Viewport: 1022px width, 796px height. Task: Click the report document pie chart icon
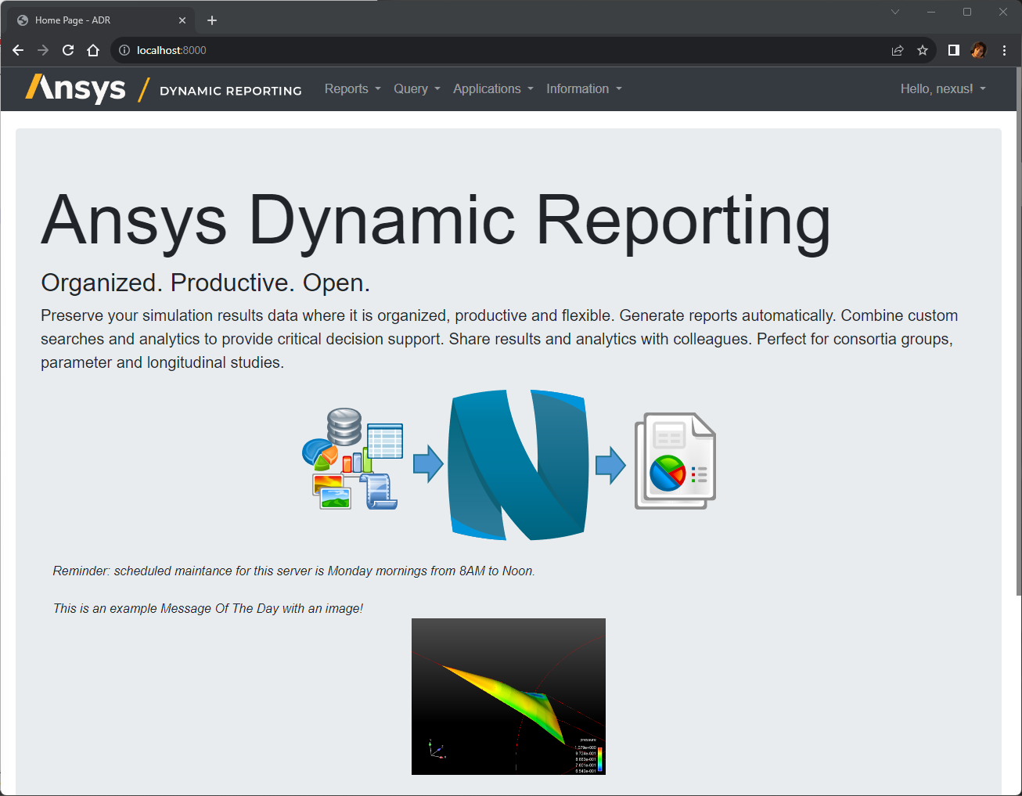tap(675, 461)
